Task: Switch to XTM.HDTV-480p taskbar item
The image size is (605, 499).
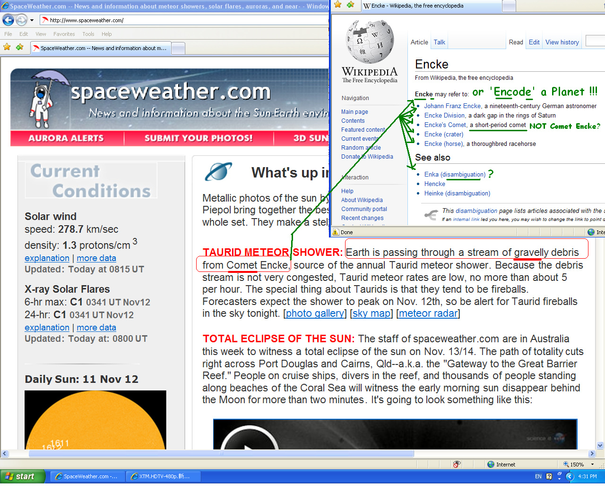Action: (164, 476)
